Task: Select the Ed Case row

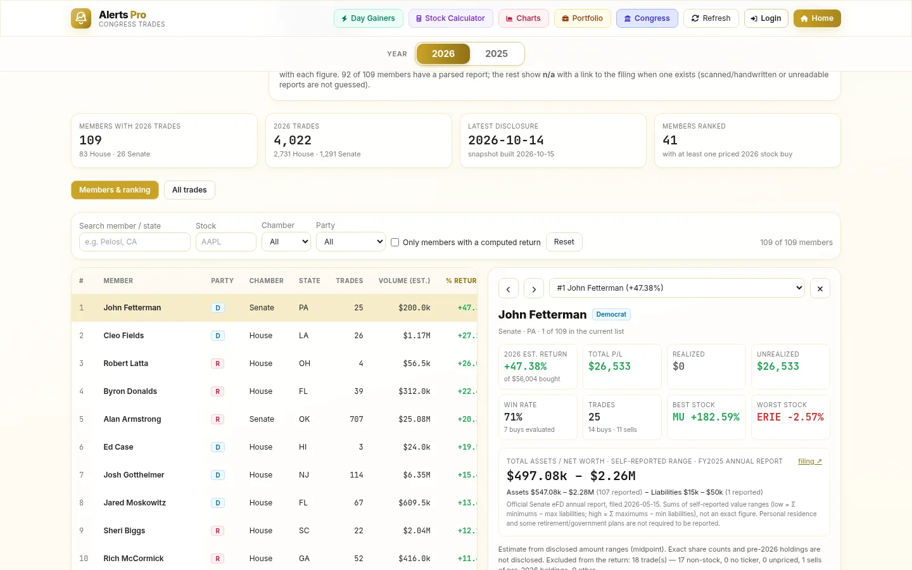Action: (274, 447)
